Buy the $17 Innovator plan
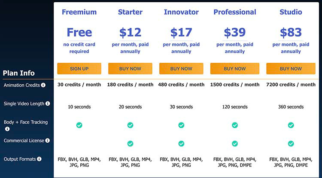The image size is (322, 178). point(181,69)
